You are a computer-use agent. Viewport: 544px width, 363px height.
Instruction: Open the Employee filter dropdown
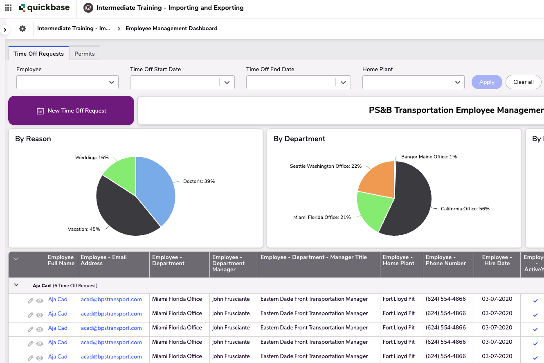tap(67, 82)
